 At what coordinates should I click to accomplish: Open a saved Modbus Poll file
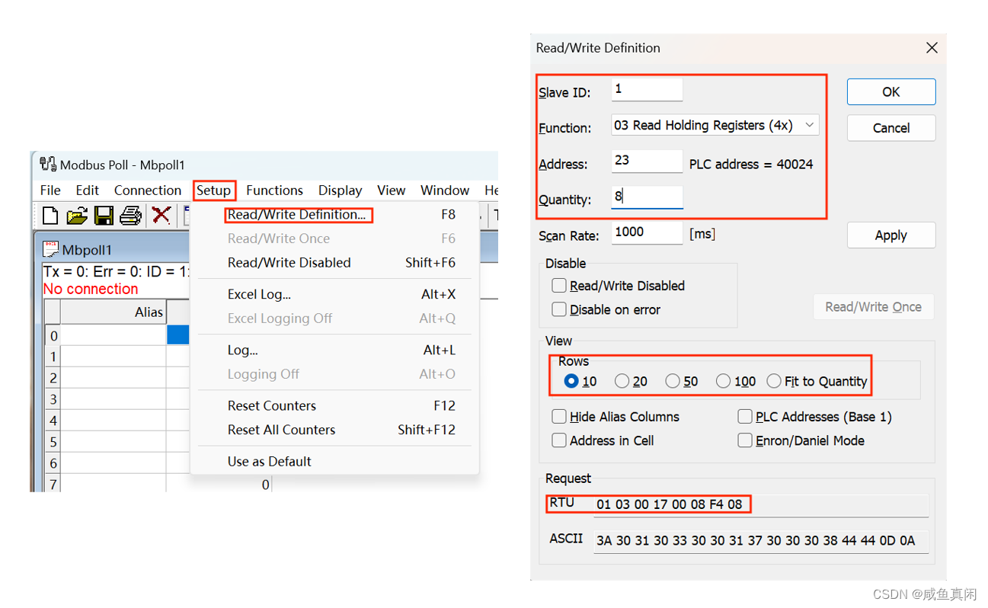[77, 216]
